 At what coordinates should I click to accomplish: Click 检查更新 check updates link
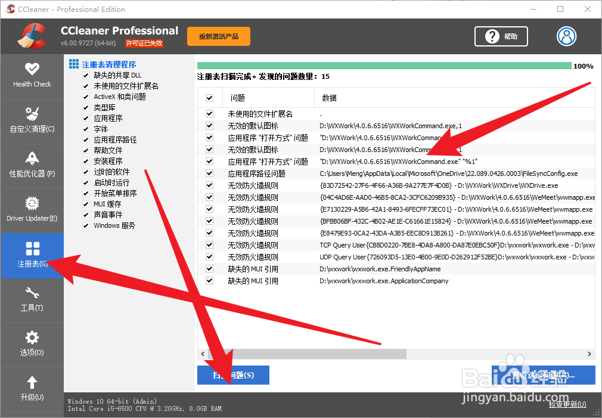pos(567,404)
